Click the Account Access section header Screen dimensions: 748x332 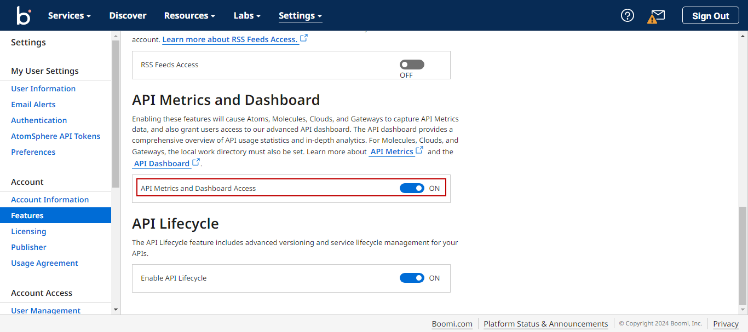42,293
